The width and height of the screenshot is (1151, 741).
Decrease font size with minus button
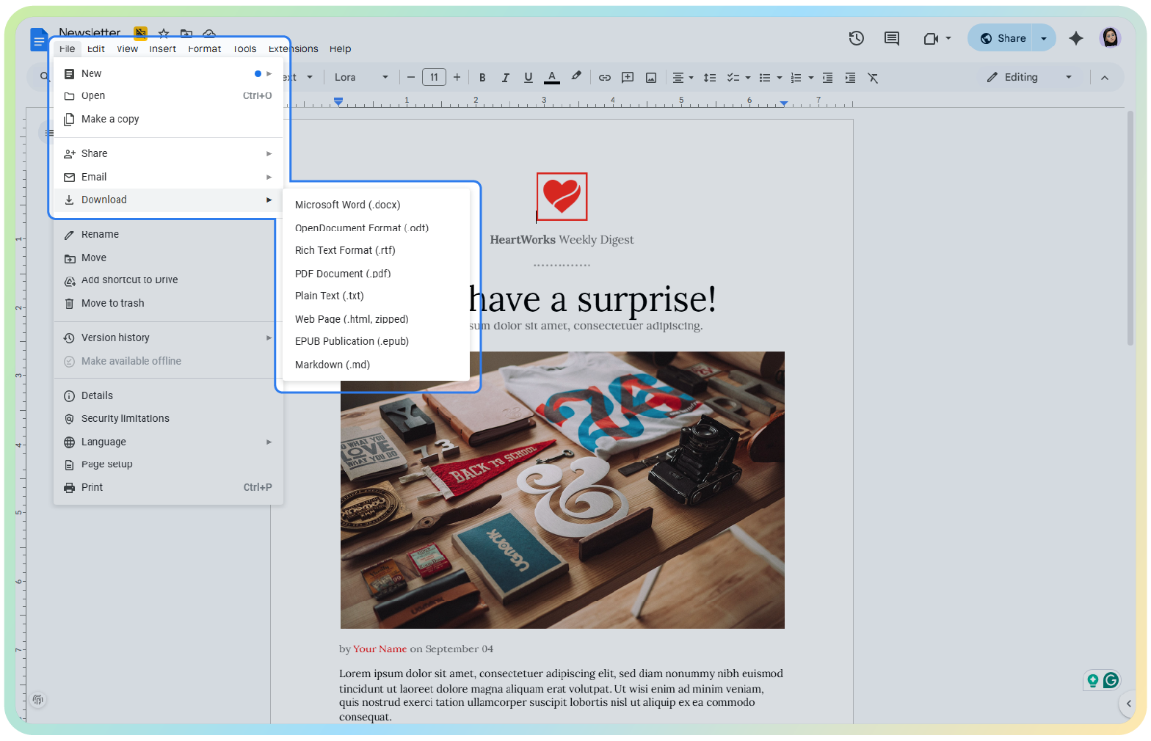point(411,78)
